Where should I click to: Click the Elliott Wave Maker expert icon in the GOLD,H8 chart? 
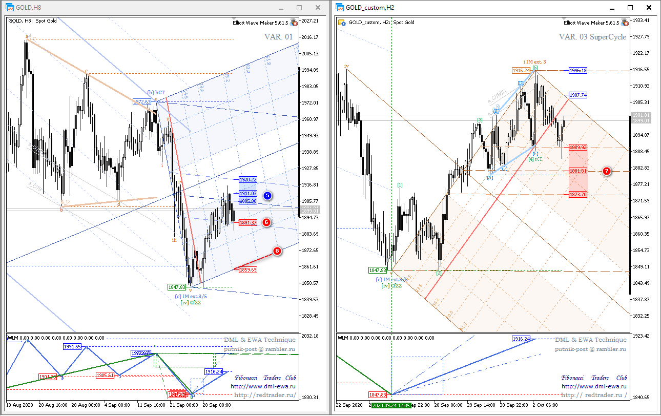click(x=294, y=22)
